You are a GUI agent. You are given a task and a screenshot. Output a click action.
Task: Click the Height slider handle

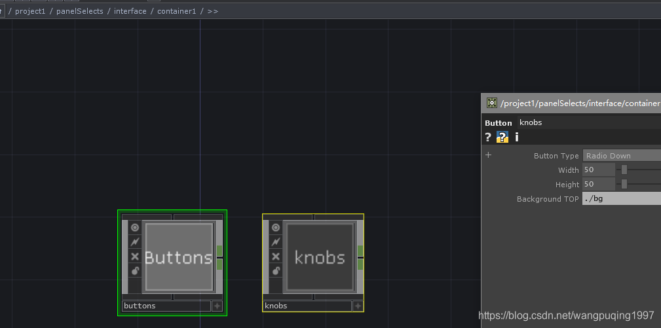[x=624, y=185]
